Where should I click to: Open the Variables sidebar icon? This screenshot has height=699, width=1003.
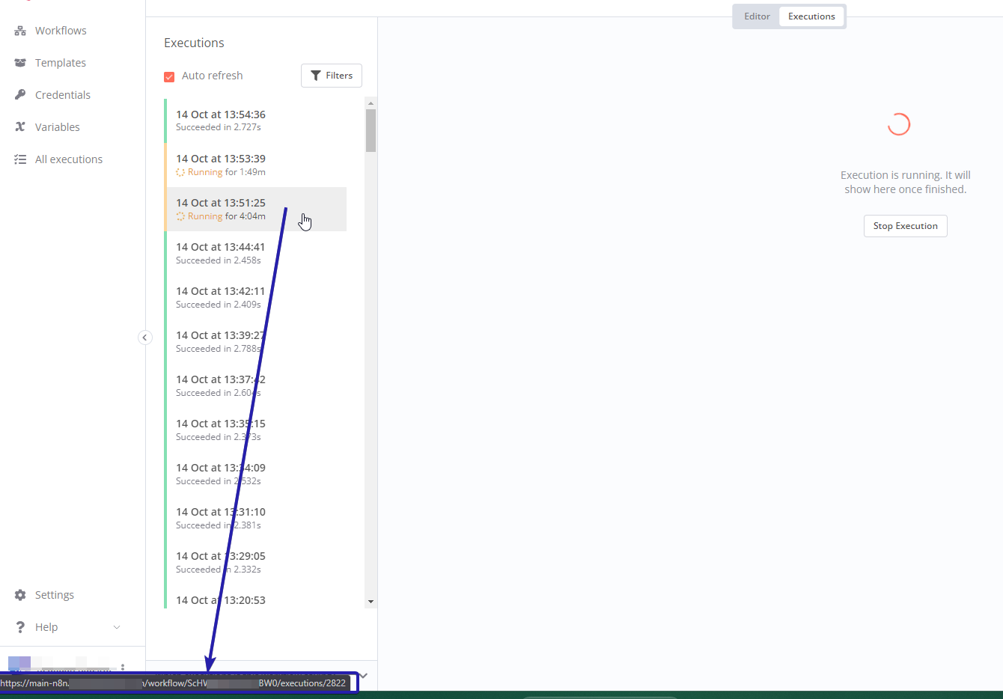20,127
